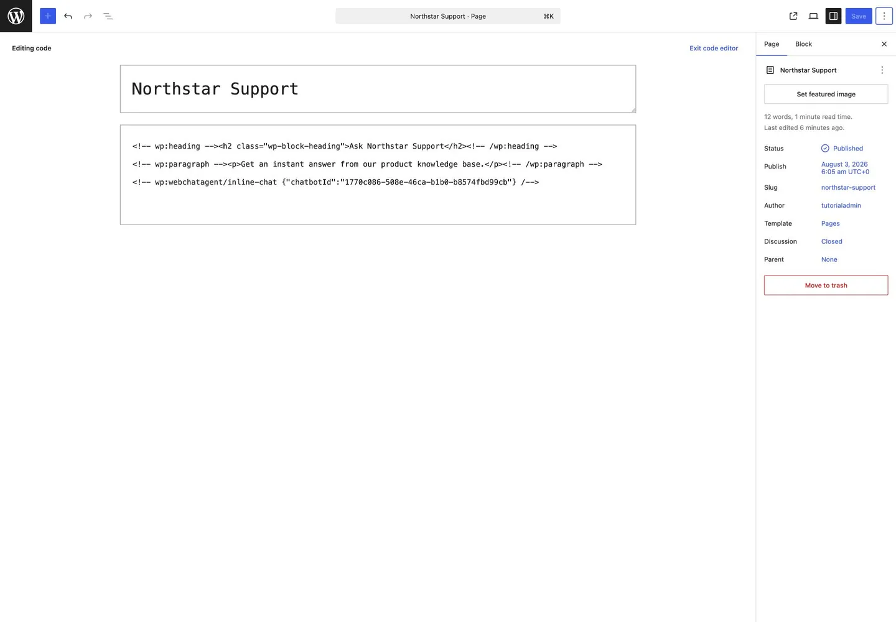Viewport: 896px width, 622px height.
Task: Exit code editor link
Action: point(714,48)
